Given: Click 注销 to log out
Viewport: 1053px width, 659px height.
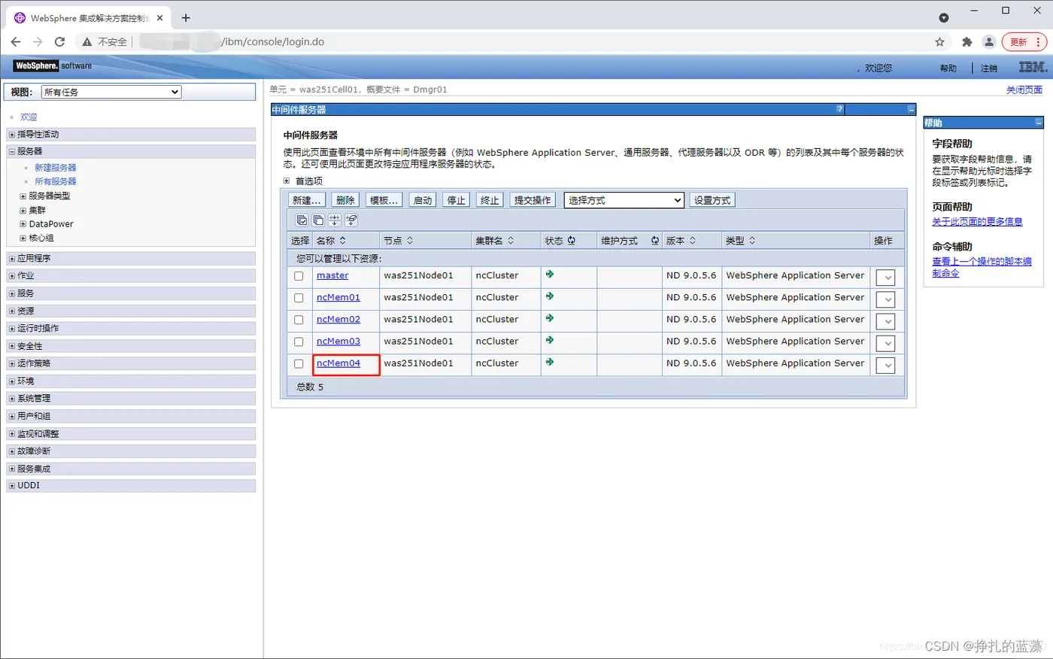Looking at the screenshot, I should click(x=989, y=68).
